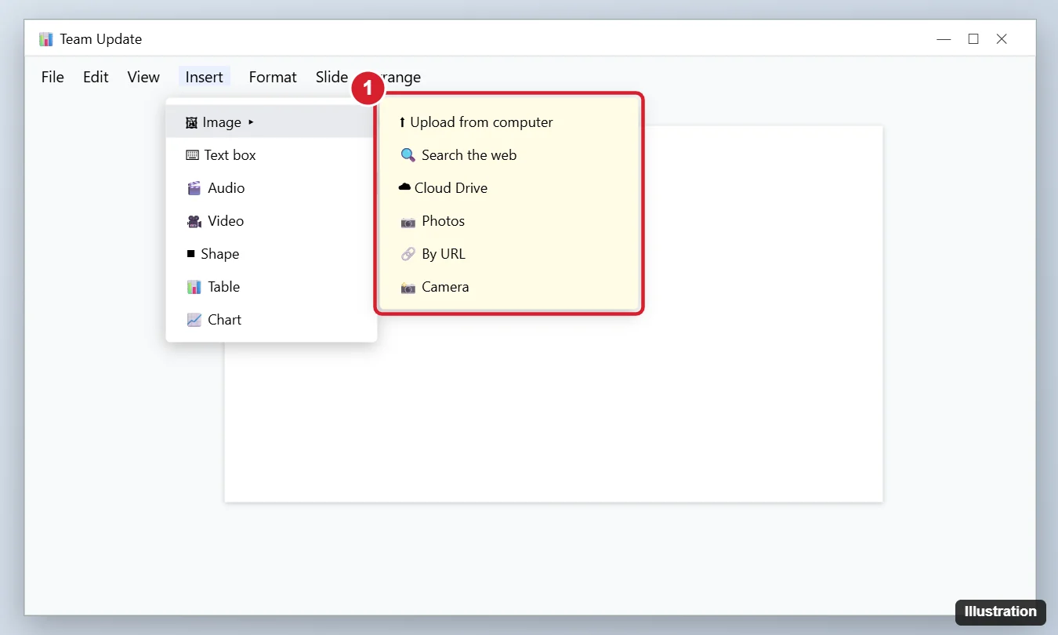Choose Upload from computer

click(x=509, y=122)
